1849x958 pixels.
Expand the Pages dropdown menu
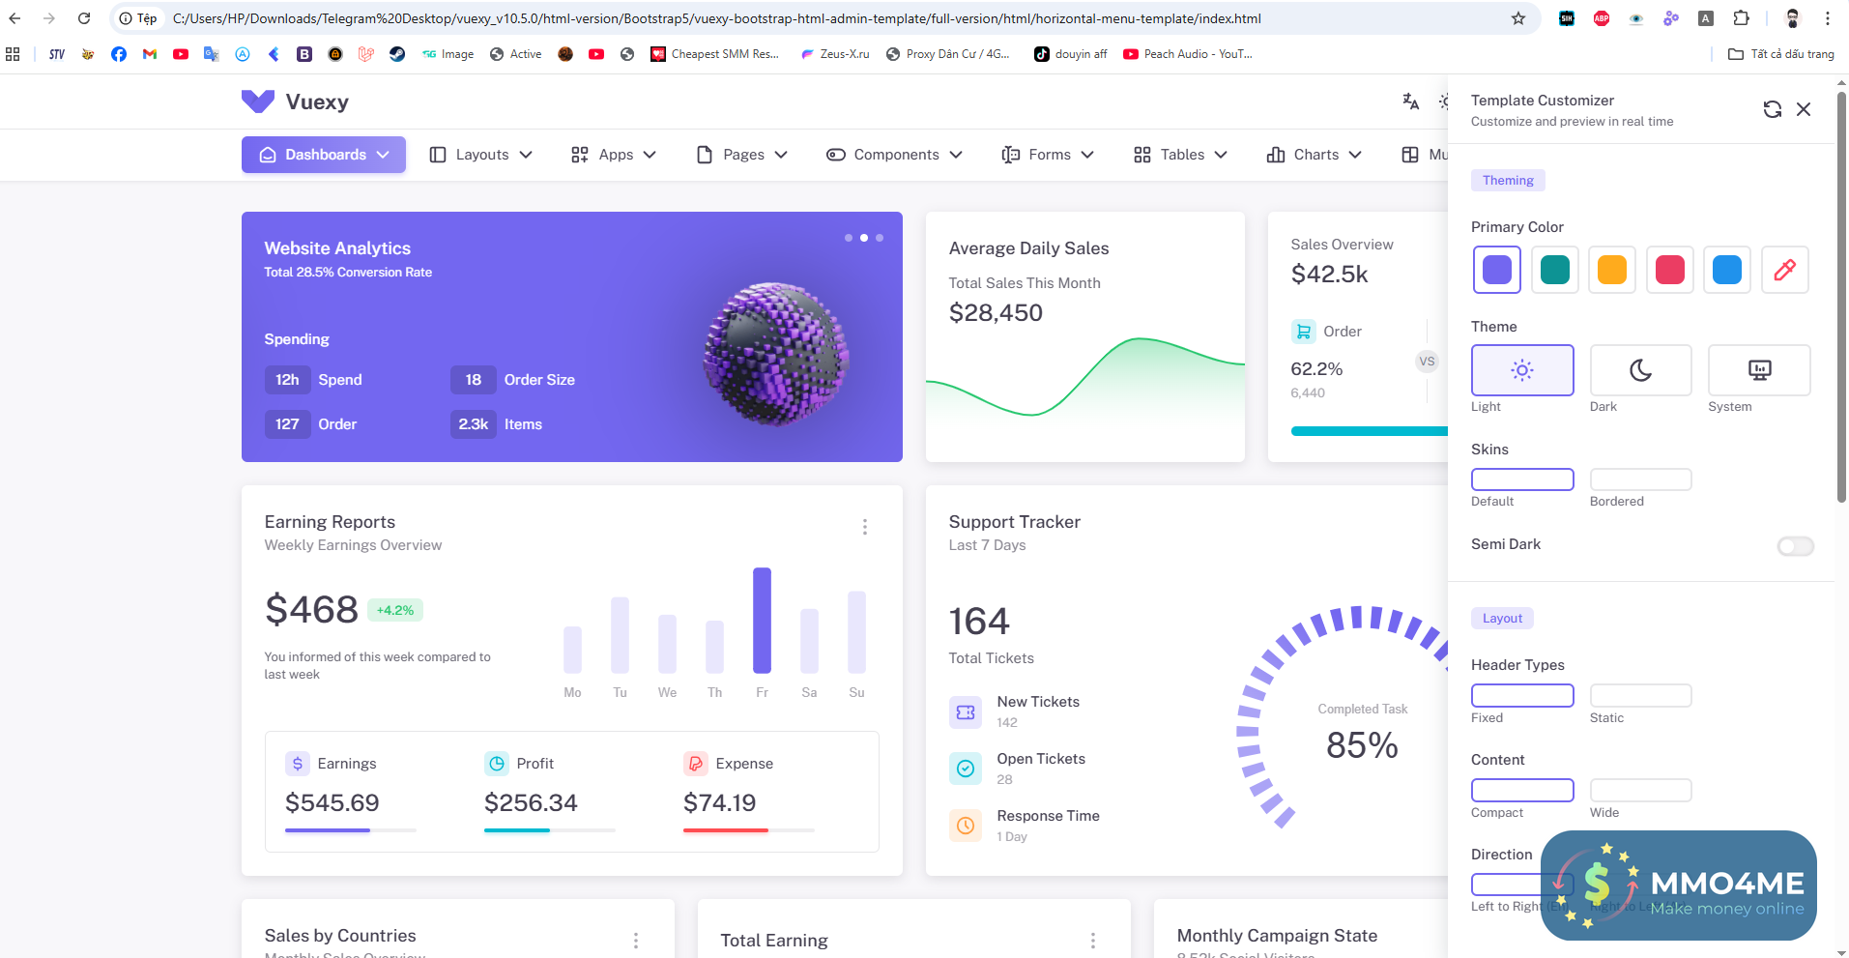point(742,155)
